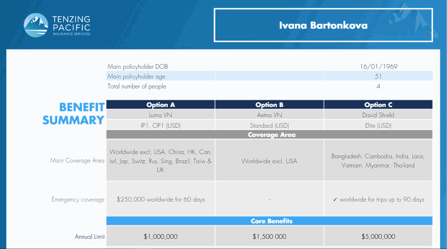This screenshot has height=249, width=447.
Task: Select the $250,000 worldwide emergency coverage cell
Action: pyautogui.click(x=161, y=200)
